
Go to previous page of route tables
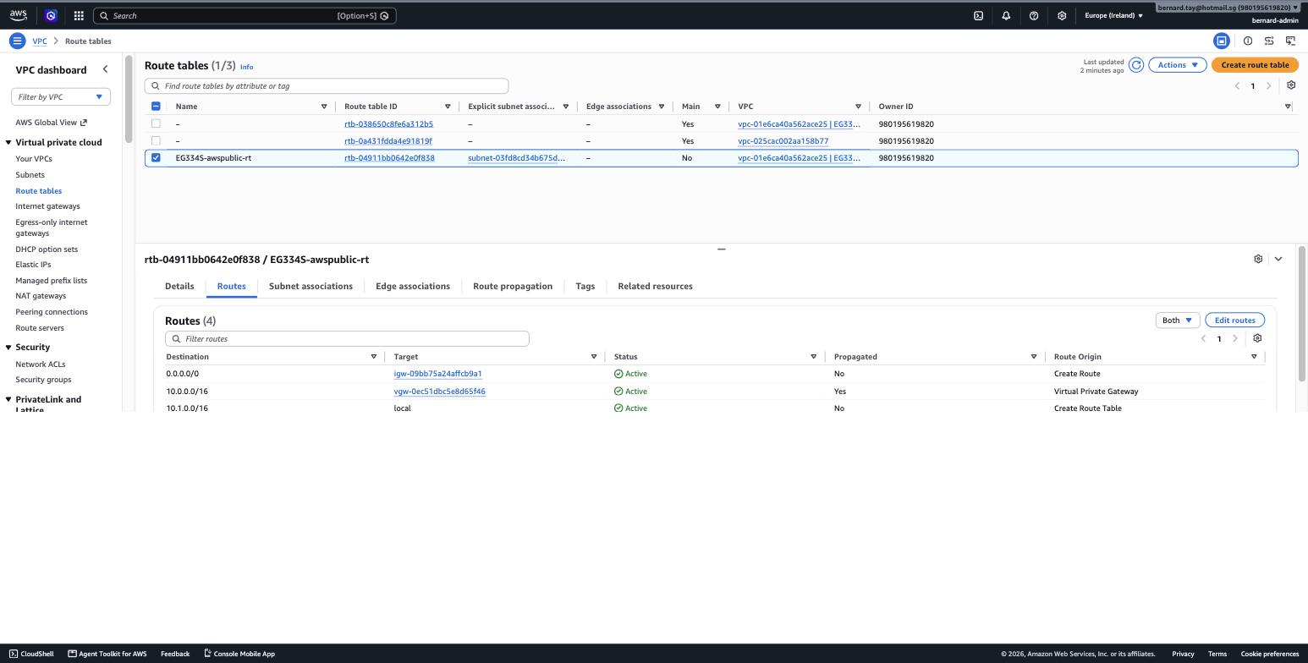1237,85
